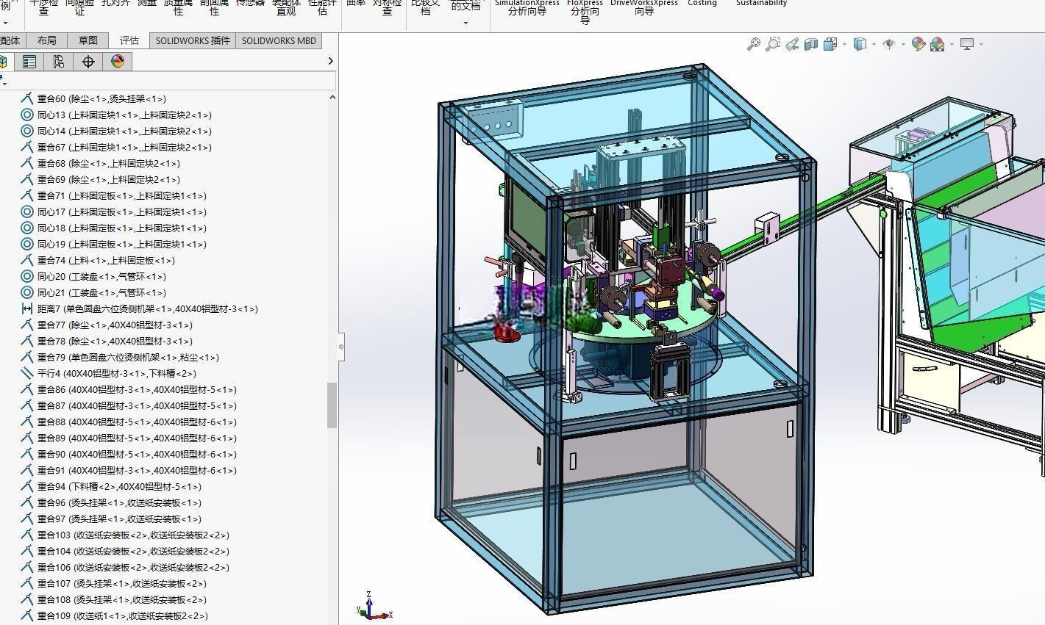This screenshot has height=625, width=1045.
Task: Switch to the SOLIDWORKS MBD tab
Action: (x=279, y=40)
